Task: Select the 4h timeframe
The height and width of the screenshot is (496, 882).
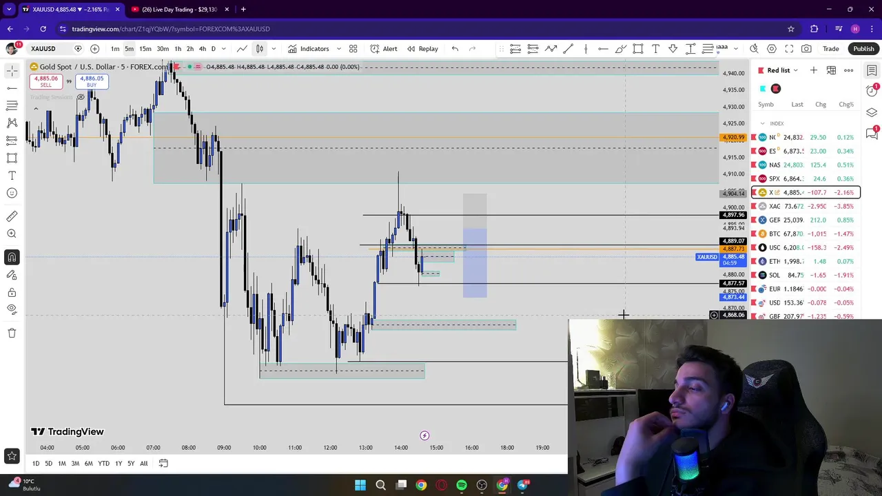Action: point(202,49)
